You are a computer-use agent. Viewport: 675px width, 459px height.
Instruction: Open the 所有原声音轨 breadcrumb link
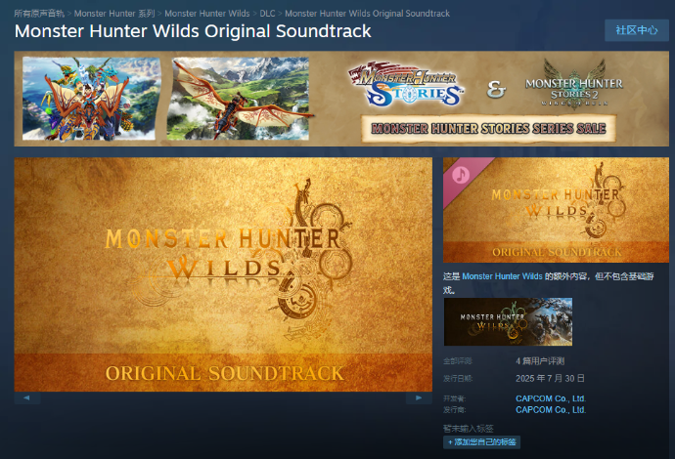click(39, 14)
